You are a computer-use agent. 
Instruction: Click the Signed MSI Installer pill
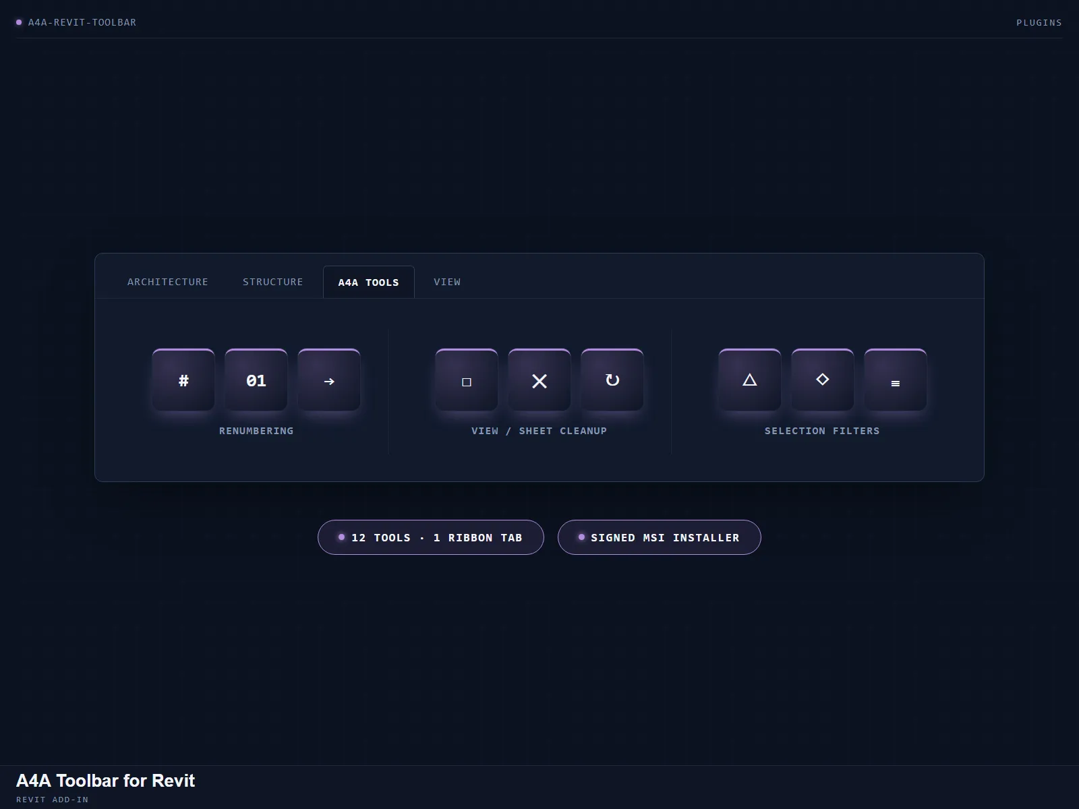click(660, 537)
